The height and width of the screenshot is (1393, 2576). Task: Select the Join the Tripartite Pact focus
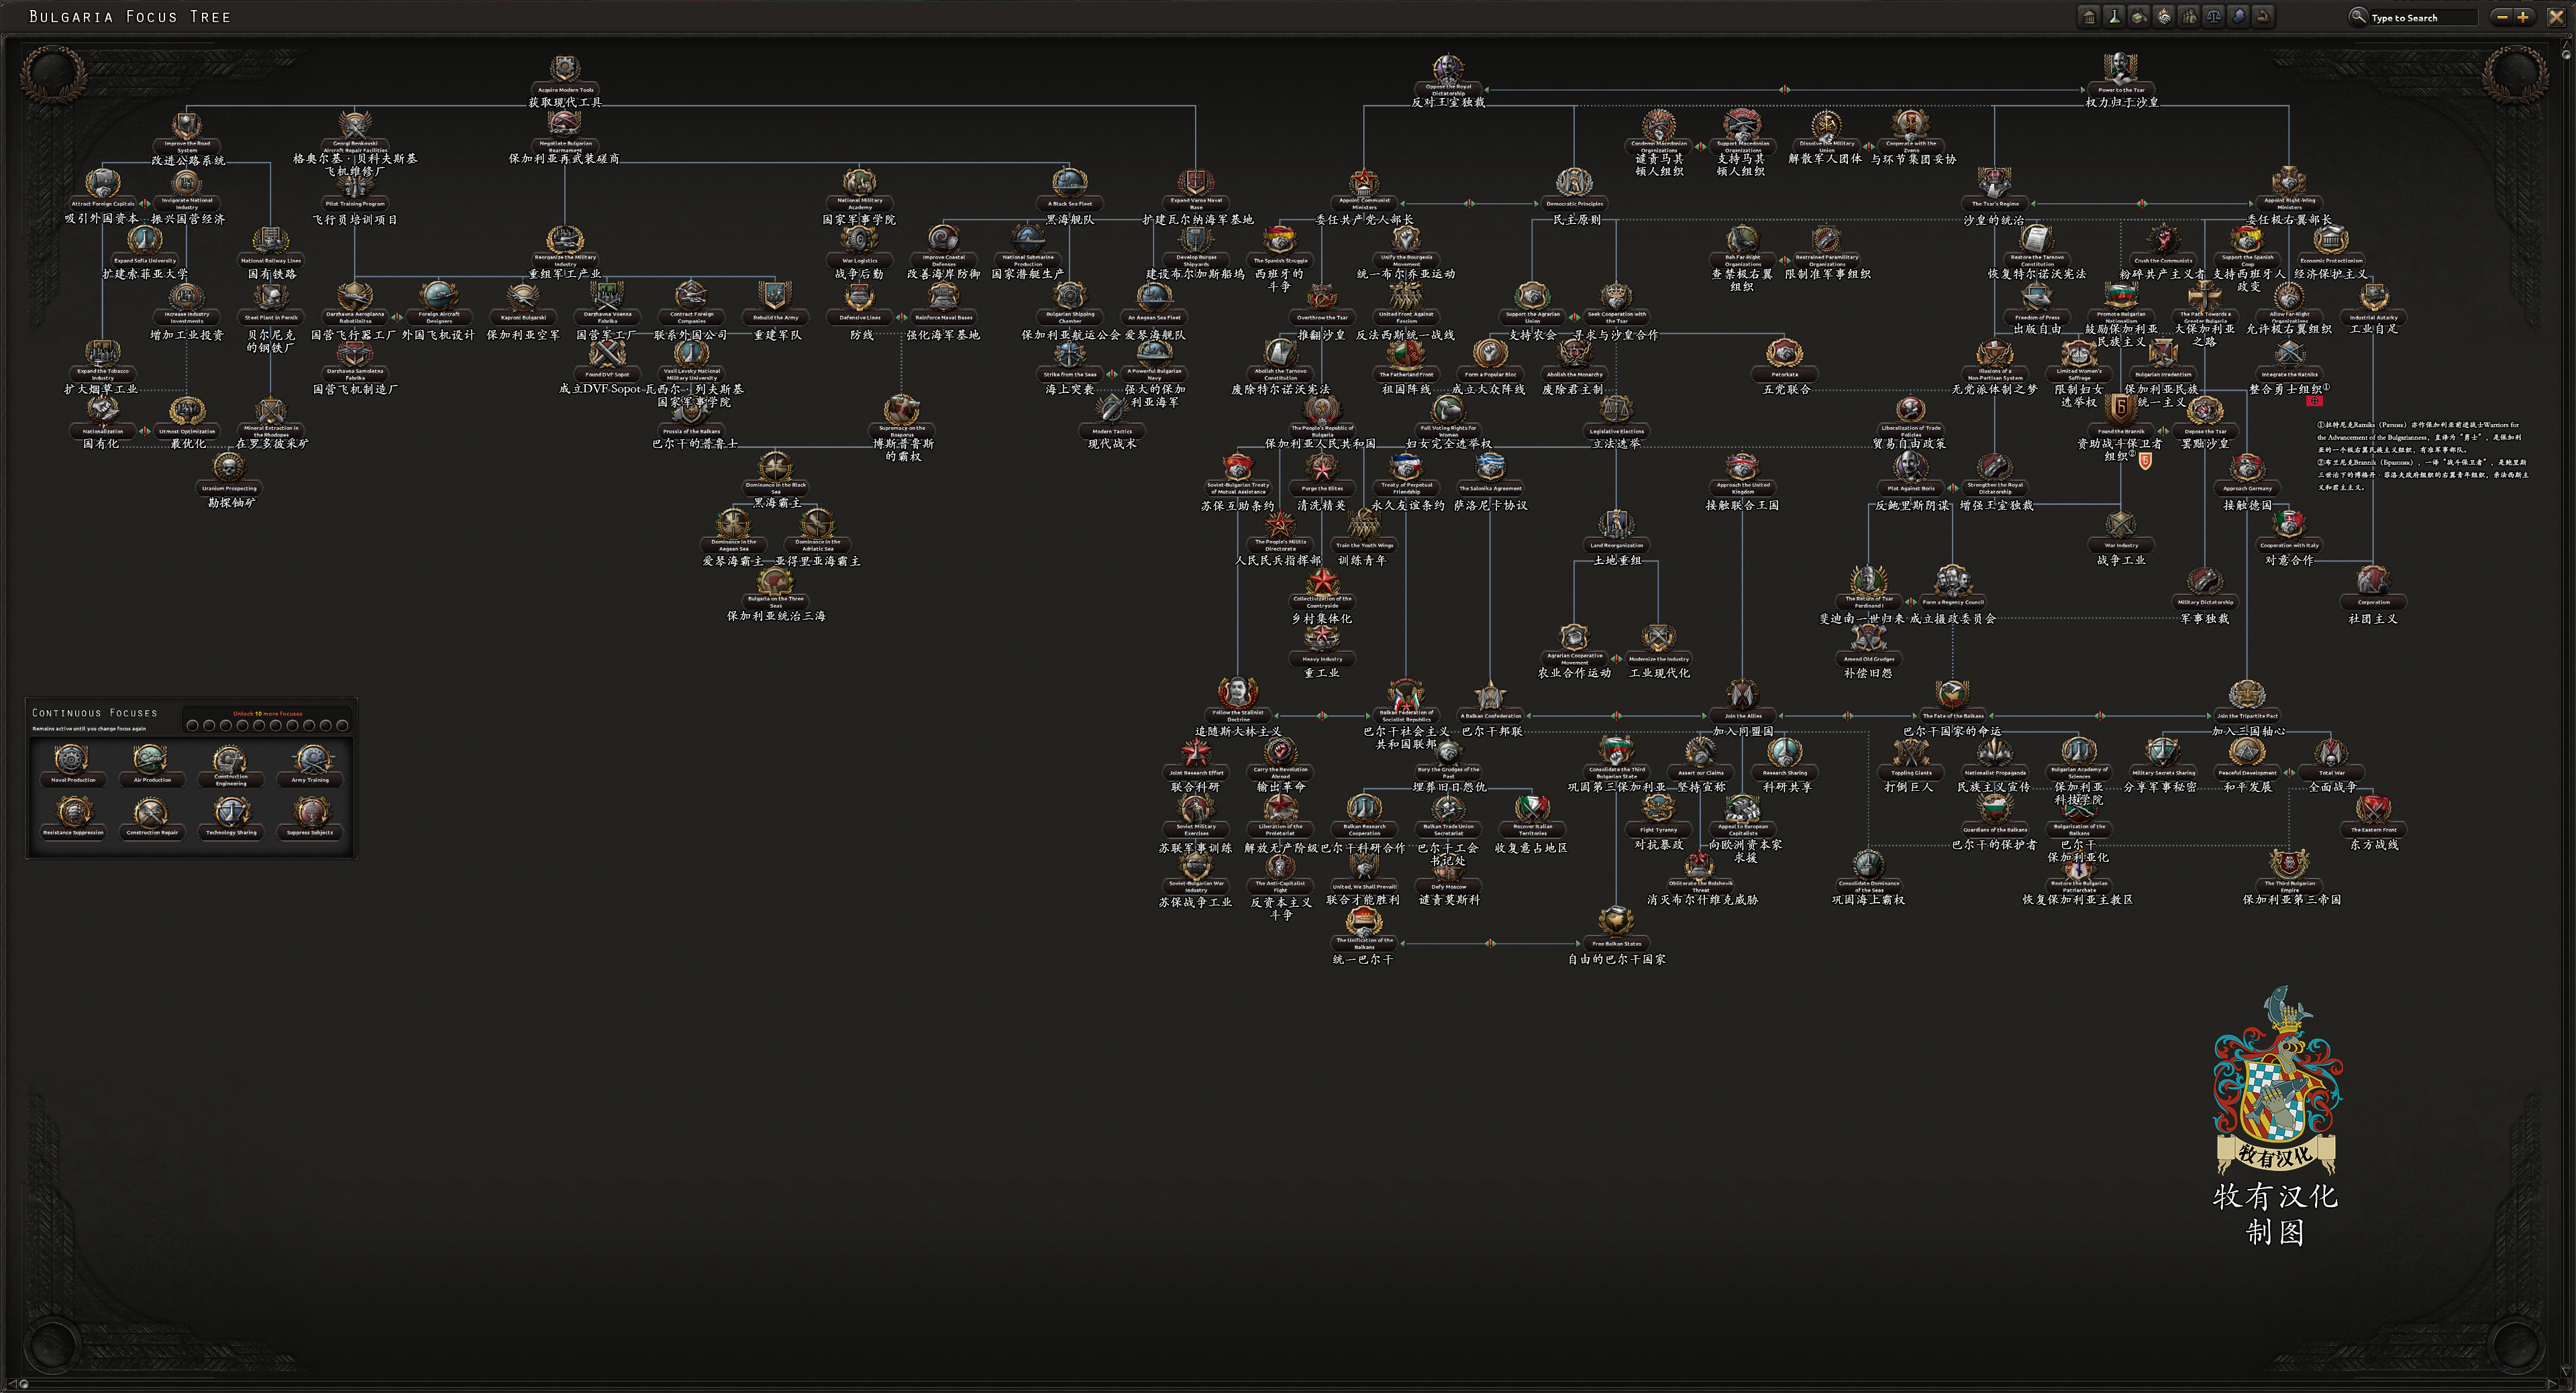pyautogui.click(x=2247, y=702)
